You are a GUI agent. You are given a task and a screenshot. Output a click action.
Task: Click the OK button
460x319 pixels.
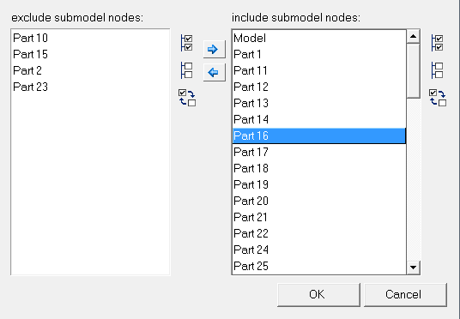pos(318,295)
